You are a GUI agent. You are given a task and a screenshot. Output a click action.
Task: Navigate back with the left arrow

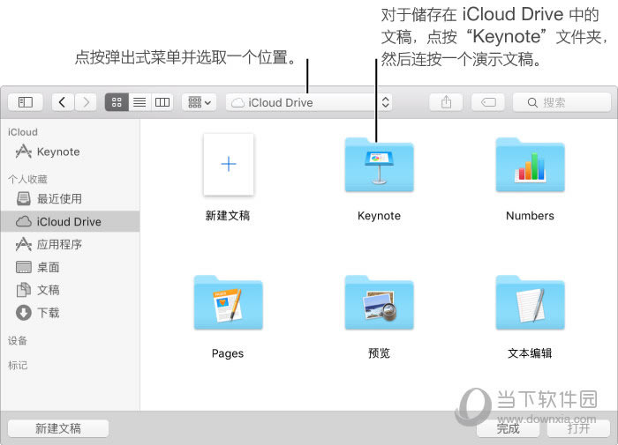(63, 102)
